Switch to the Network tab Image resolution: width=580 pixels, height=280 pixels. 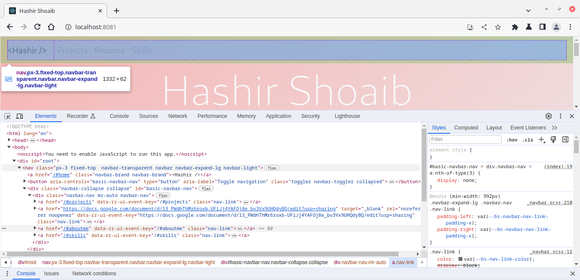click(178, 116)
